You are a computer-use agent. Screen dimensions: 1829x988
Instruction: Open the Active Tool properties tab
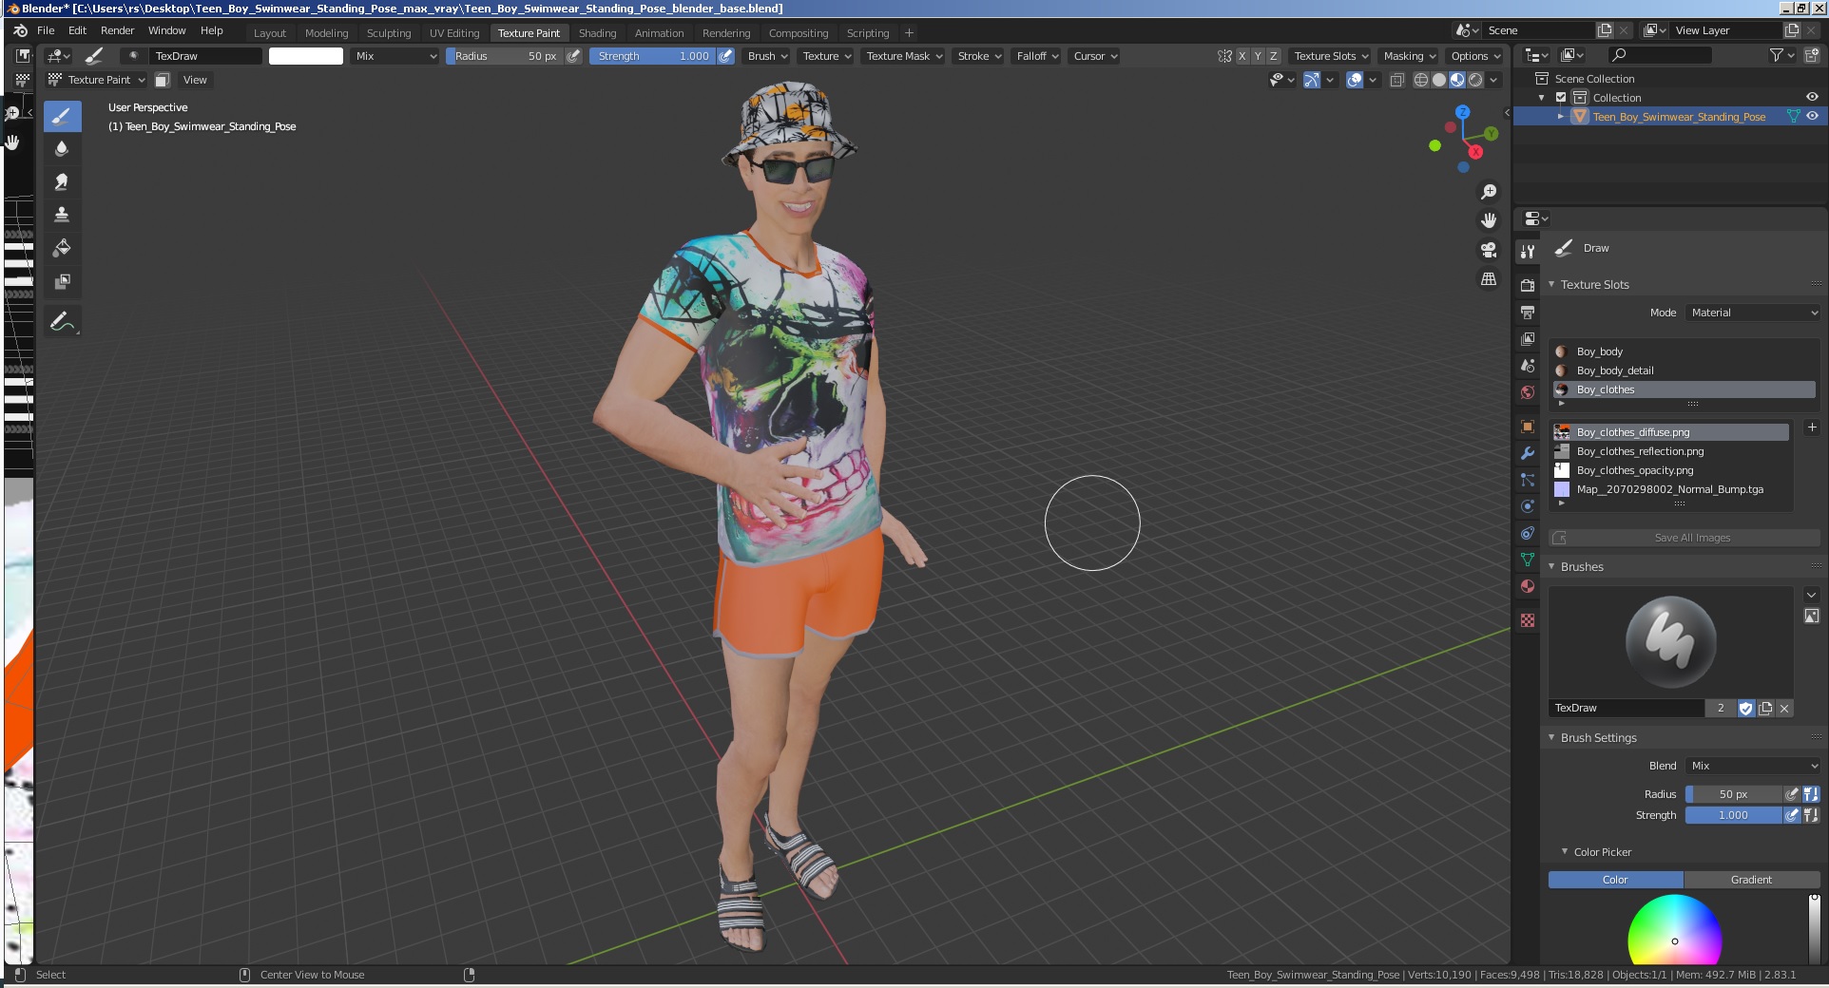click(1528, 252)
